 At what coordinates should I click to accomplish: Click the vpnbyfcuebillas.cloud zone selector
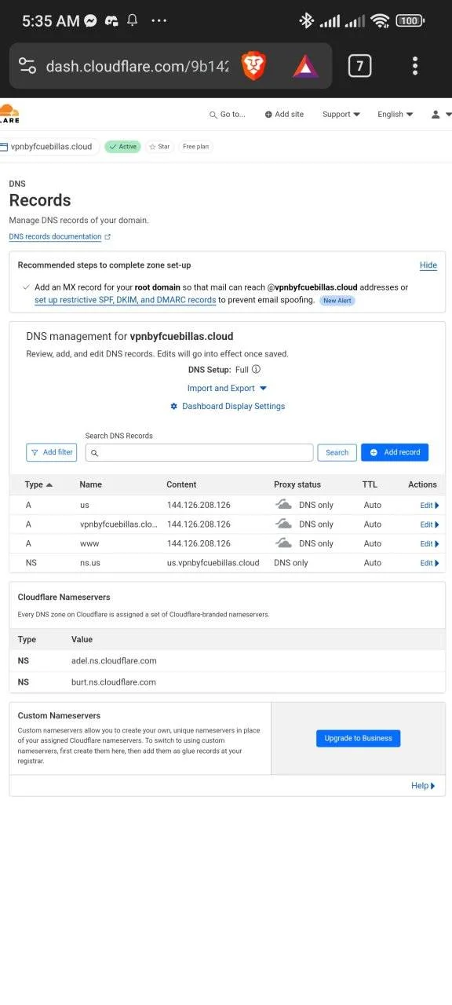click(50, 147)
